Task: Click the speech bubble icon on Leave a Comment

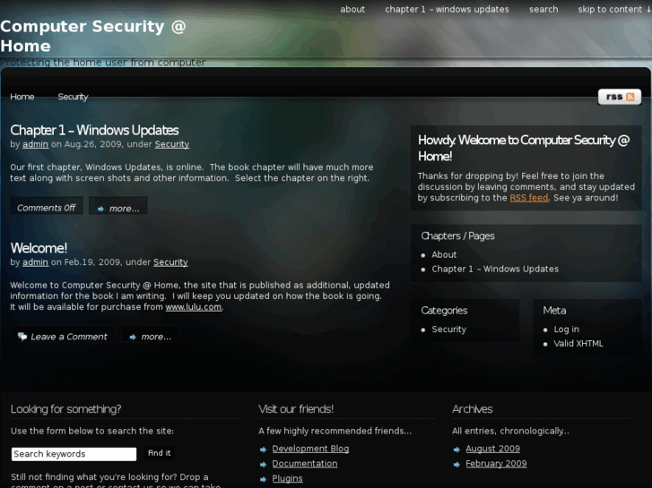Action: pos(22,337)
